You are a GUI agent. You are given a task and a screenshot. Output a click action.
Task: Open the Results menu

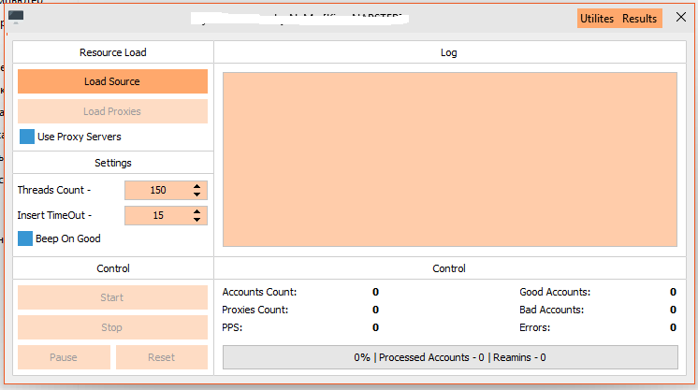pos(640,19)
